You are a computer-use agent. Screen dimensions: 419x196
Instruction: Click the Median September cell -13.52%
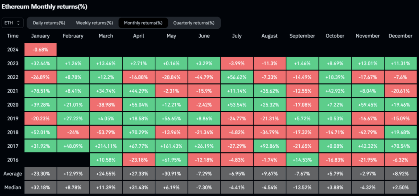pyautogui.click(x=302, y=187)
